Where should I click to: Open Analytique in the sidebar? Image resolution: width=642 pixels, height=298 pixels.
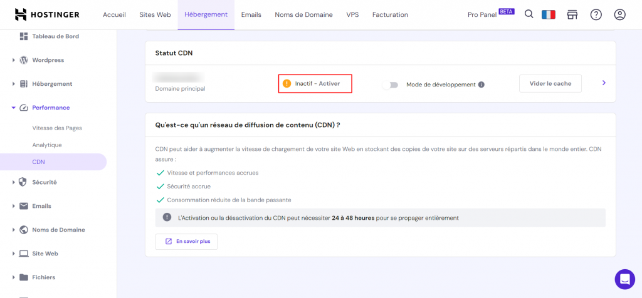click(x=47, y=145)
